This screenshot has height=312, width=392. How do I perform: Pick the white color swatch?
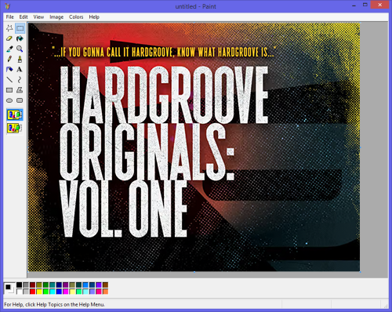tap(19, 292)
